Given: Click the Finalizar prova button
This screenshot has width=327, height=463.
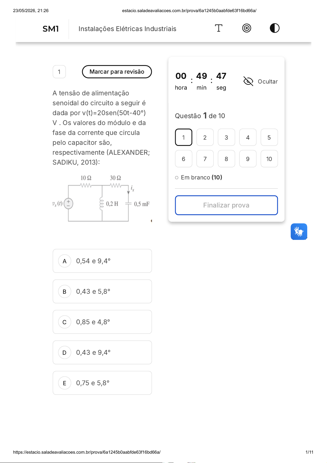Looking at the screenshot, I should click(226, 205).
